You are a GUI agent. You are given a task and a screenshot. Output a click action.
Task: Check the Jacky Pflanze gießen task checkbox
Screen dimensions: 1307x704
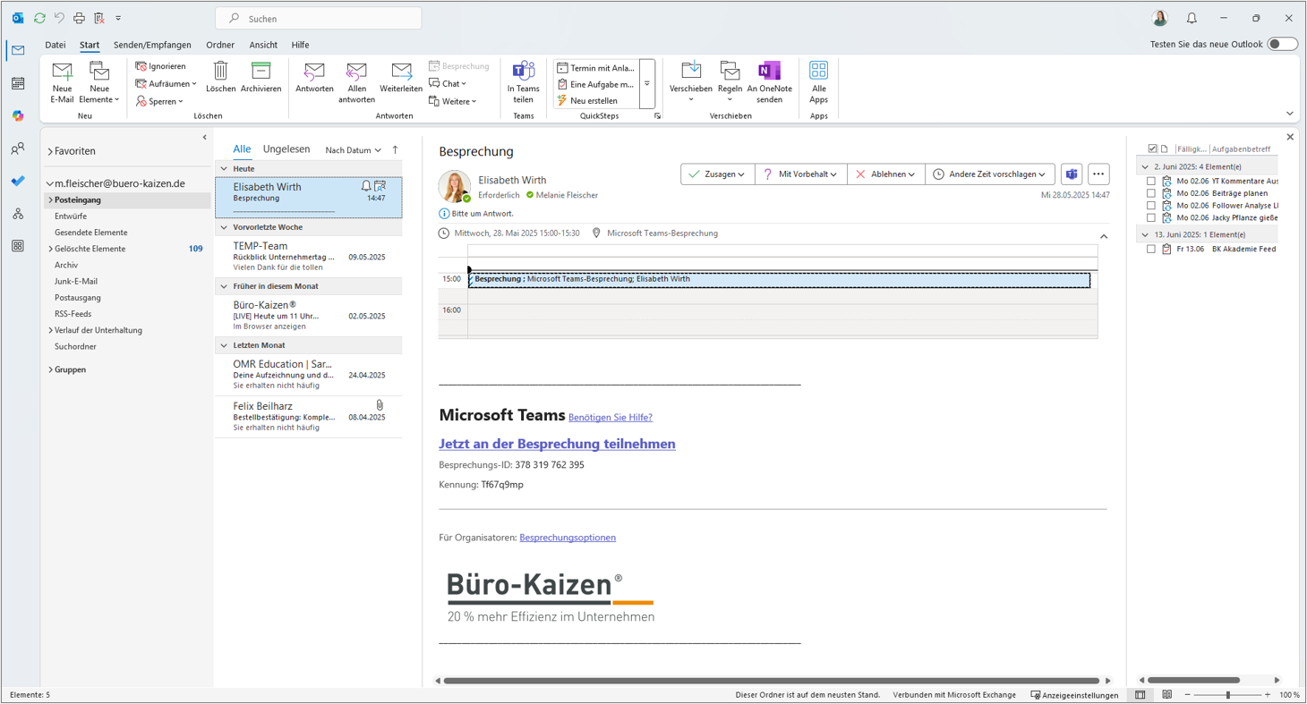point(1151,217)
